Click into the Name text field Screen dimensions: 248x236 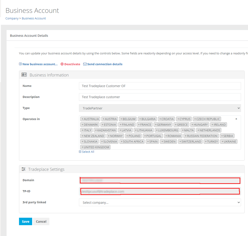click(160, 86)
